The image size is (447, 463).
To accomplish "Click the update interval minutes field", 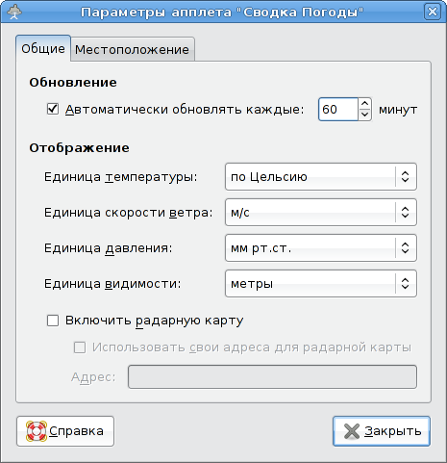I will click(x=338, y=110).
